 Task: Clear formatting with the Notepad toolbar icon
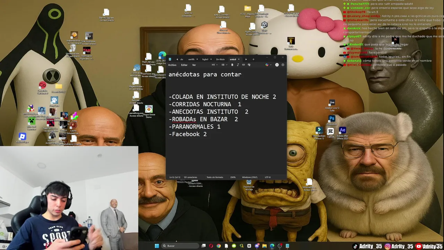[x=249, y=65]
